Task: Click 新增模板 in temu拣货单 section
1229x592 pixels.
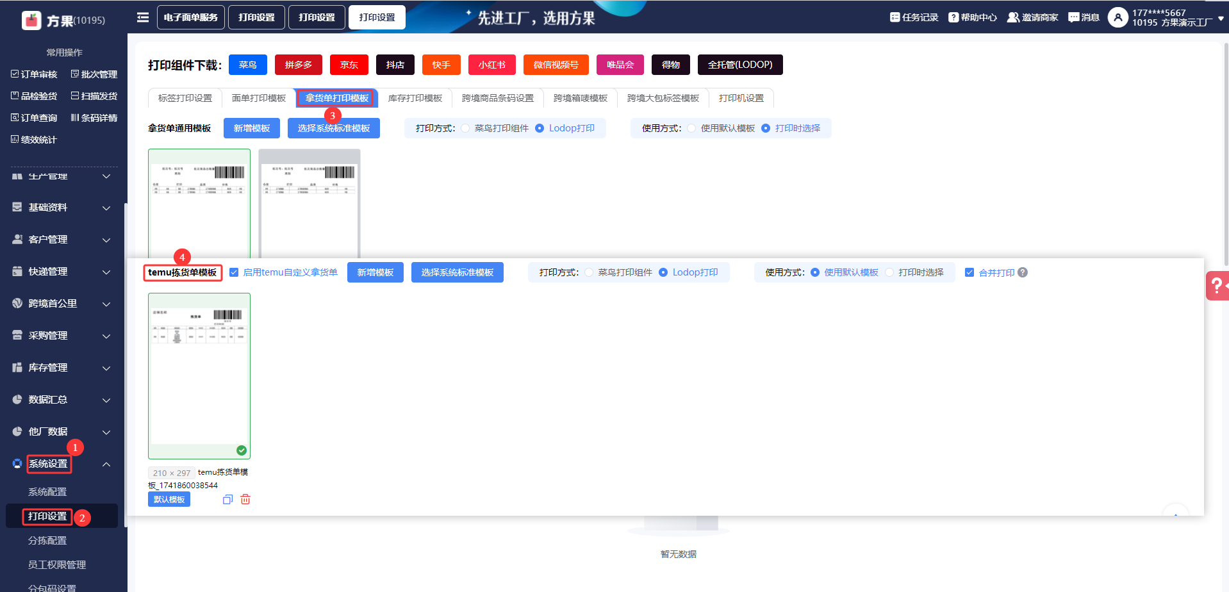Action: coord(375,272)
